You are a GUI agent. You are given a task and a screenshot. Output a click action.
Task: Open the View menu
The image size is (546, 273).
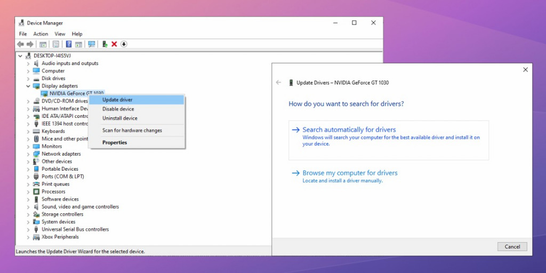pyautogui.click(x=60, y=34)
